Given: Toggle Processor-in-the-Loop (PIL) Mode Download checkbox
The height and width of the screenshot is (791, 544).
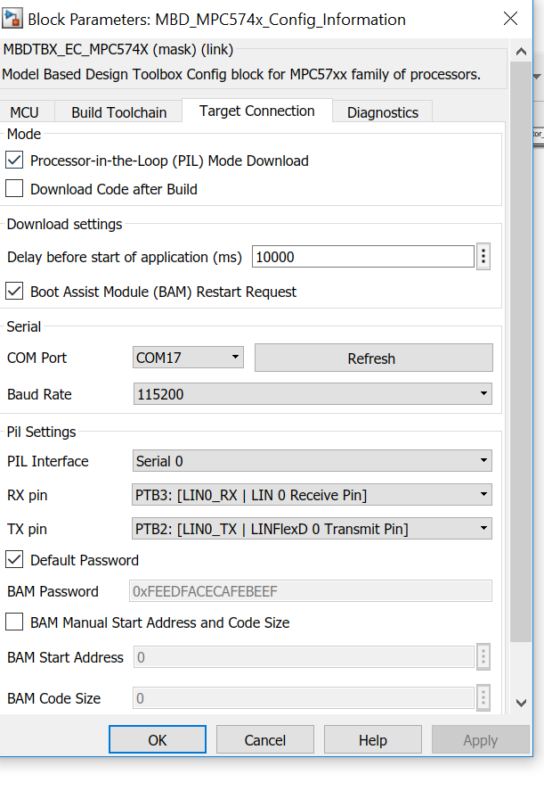Looking at the screenshot, I should (14, 161).
